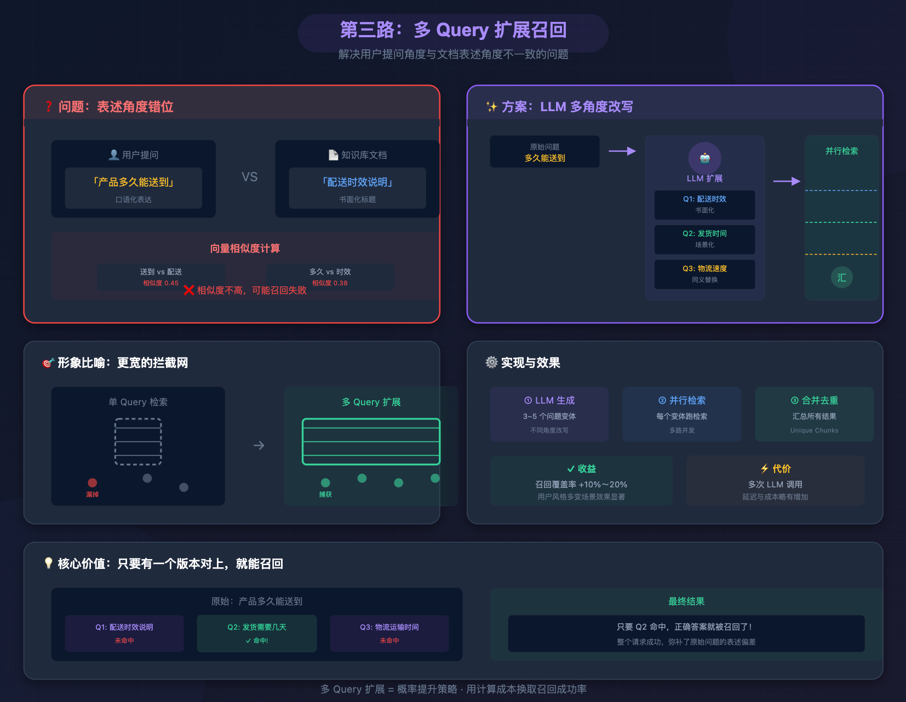Image resolution: width=906 pixels, height=702 pixels.
Task: Click the 第三路：多 Query 扩展召回 title
Action: (453, 30)
